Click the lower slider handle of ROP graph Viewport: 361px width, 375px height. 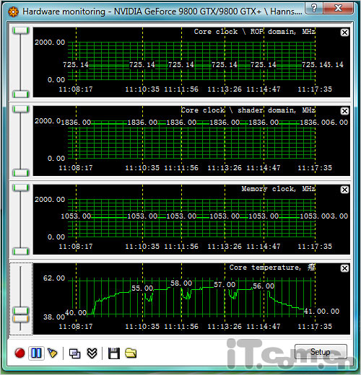(x=21, y=94)
